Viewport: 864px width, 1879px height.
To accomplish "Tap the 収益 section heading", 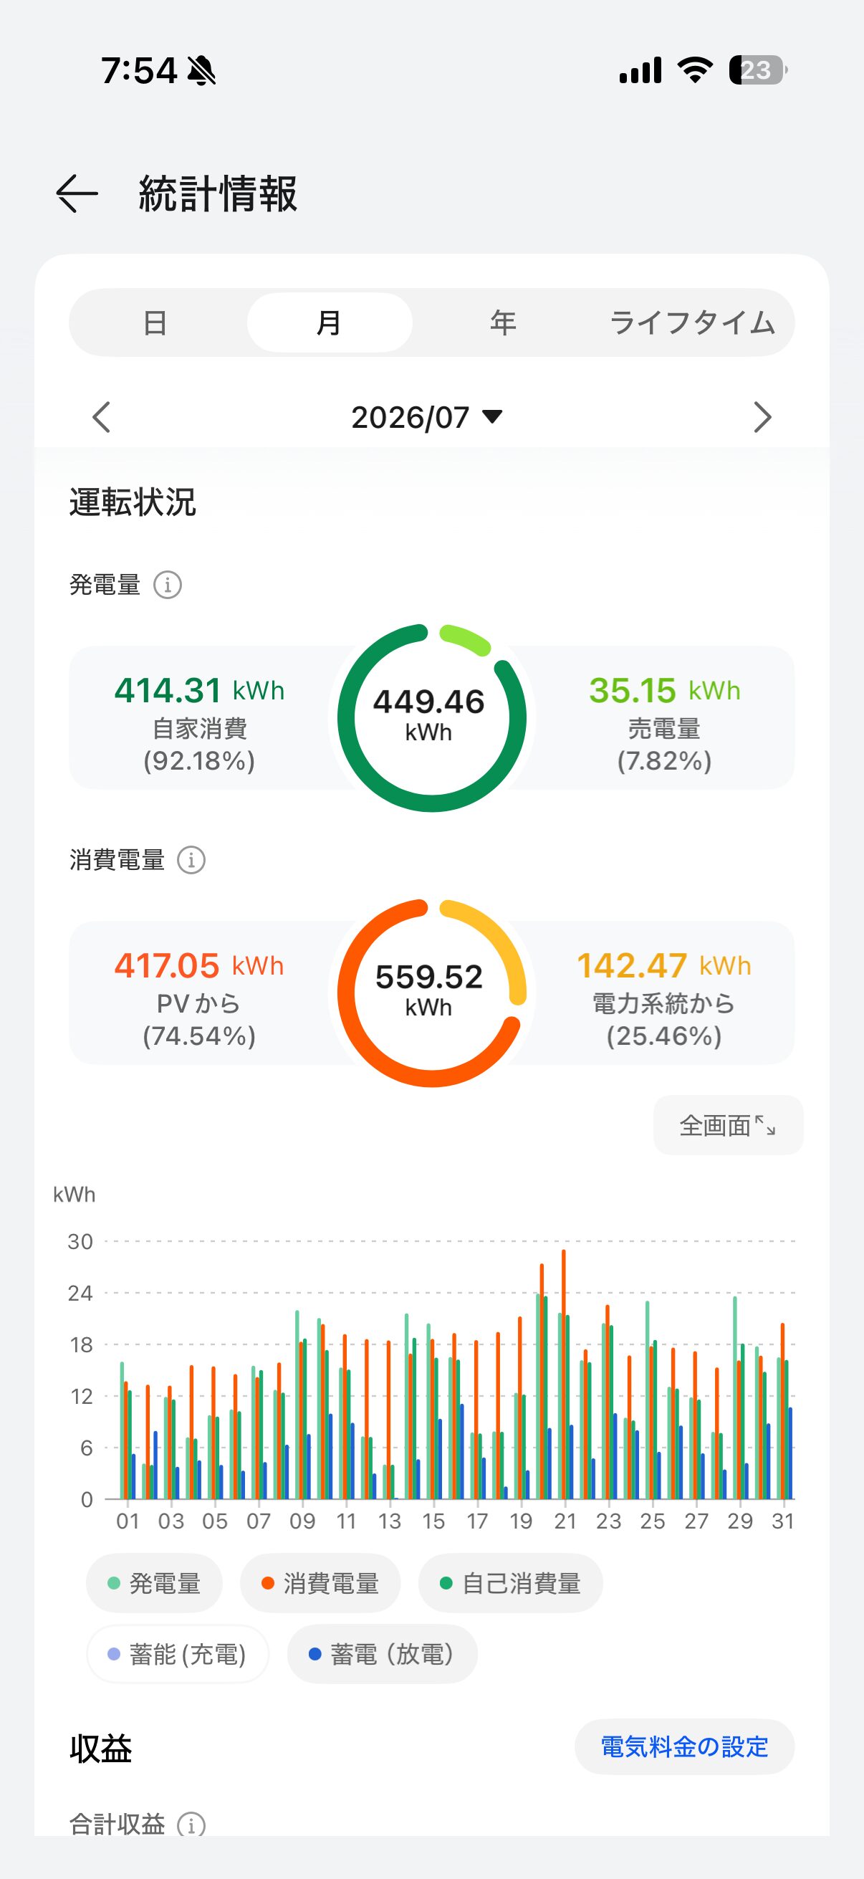I will (x=100, y=1749).
